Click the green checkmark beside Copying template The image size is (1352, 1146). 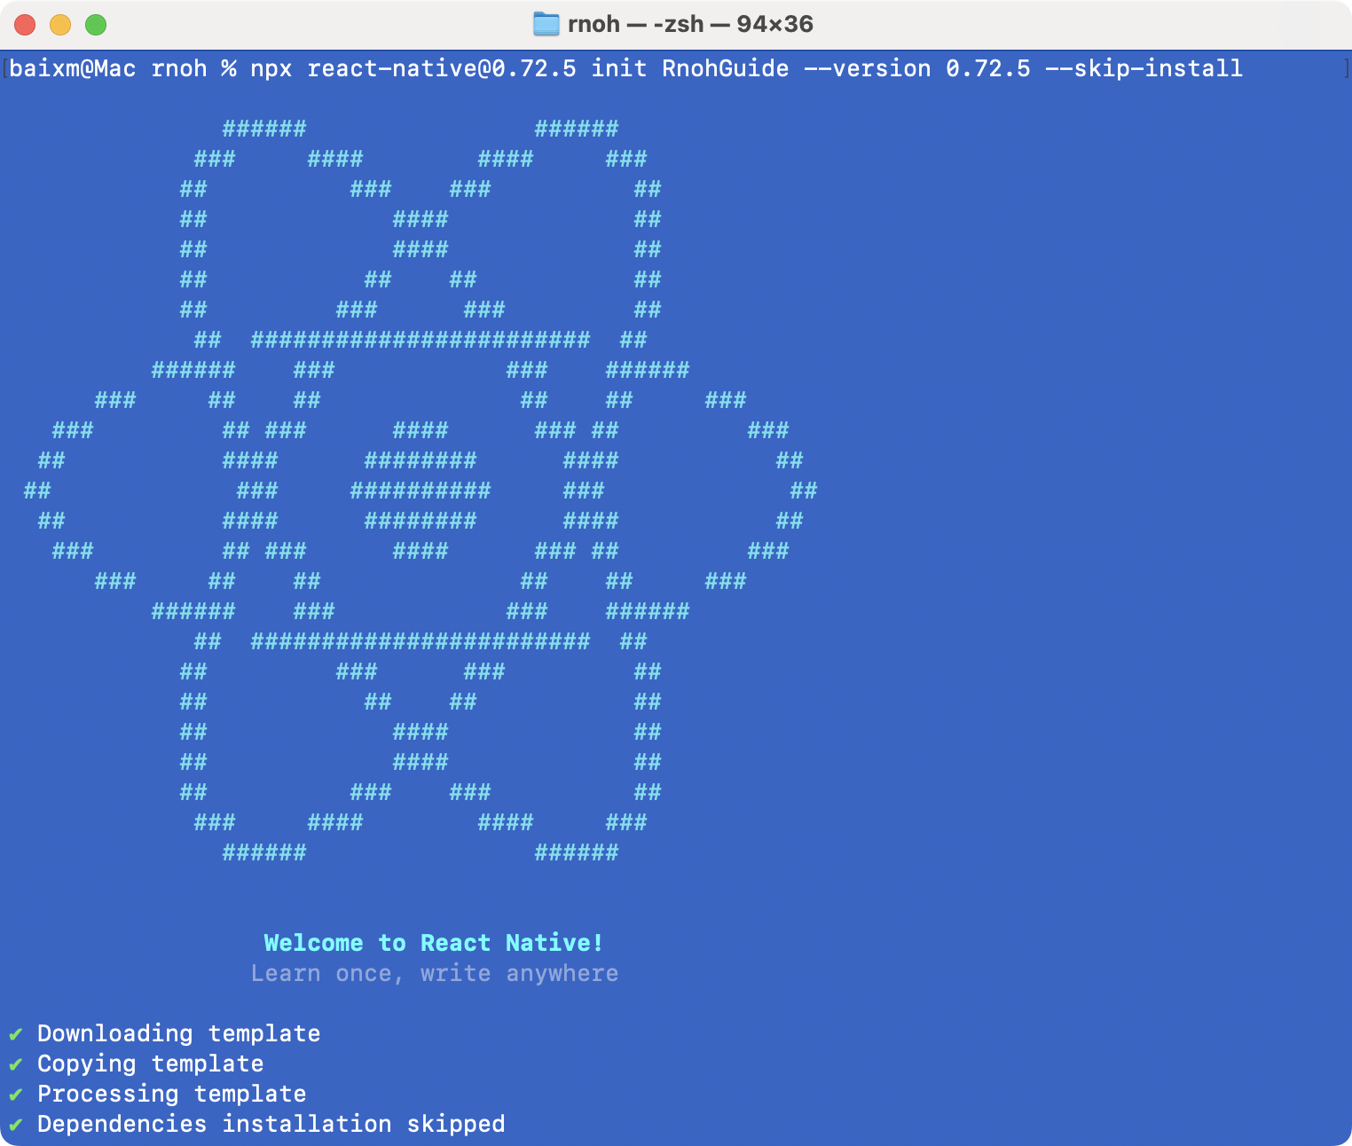(16, 1064)
